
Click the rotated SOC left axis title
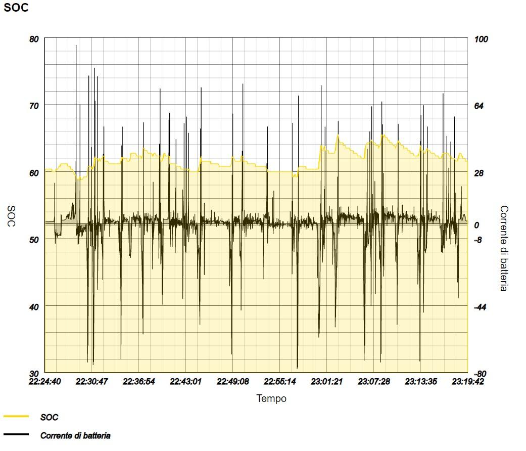click(11, 216)
